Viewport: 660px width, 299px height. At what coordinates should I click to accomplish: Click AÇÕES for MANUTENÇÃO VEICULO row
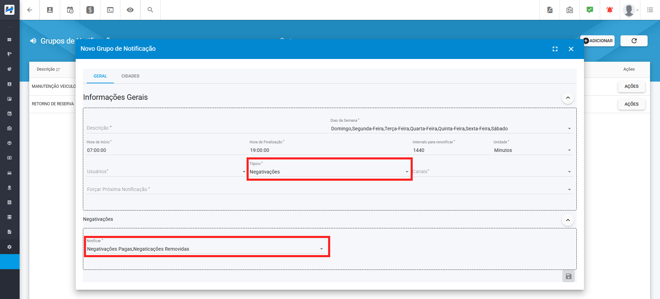(x=631, y=86)
